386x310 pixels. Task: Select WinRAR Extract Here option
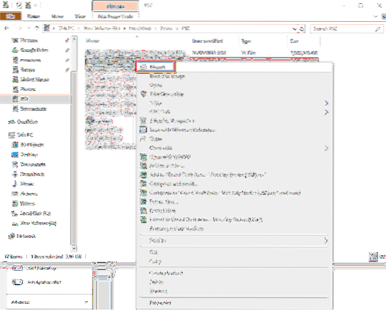point(164,211)
